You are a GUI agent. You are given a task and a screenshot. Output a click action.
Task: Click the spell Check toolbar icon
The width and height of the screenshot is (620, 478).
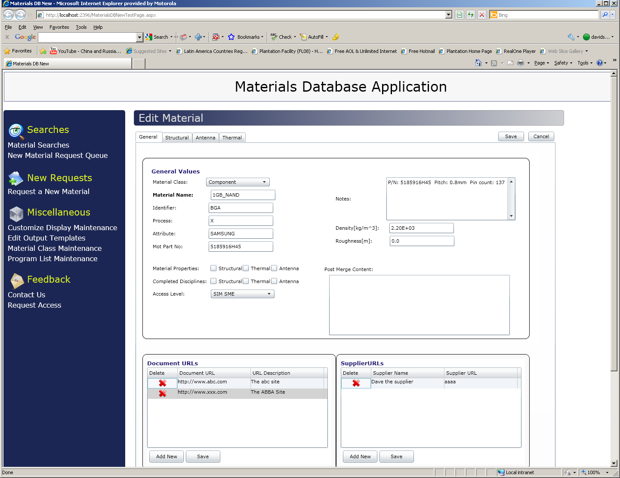click(x=274, y=37)
